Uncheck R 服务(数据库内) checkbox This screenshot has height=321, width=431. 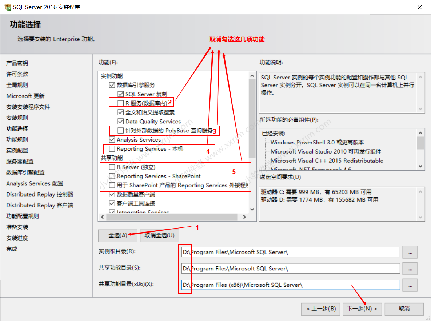[x=121, y=103]
